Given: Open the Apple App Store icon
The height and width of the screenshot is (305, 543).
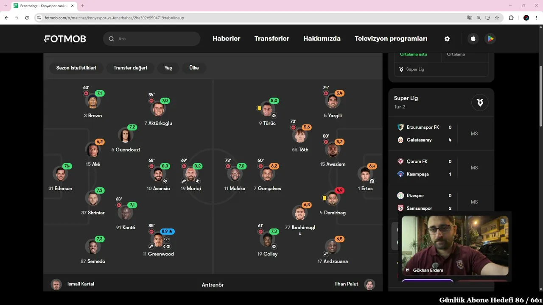Looking at the screenshot, I should click(473, 39).
